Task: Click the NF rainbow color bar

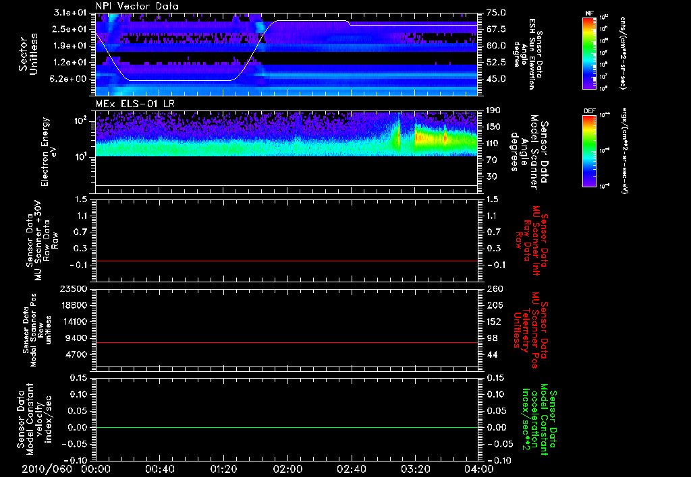Action: 589,53
